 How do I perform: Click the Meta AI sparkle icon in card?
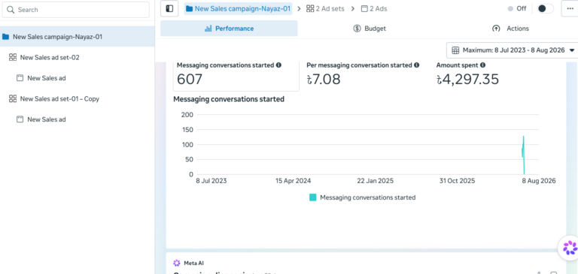177,263
